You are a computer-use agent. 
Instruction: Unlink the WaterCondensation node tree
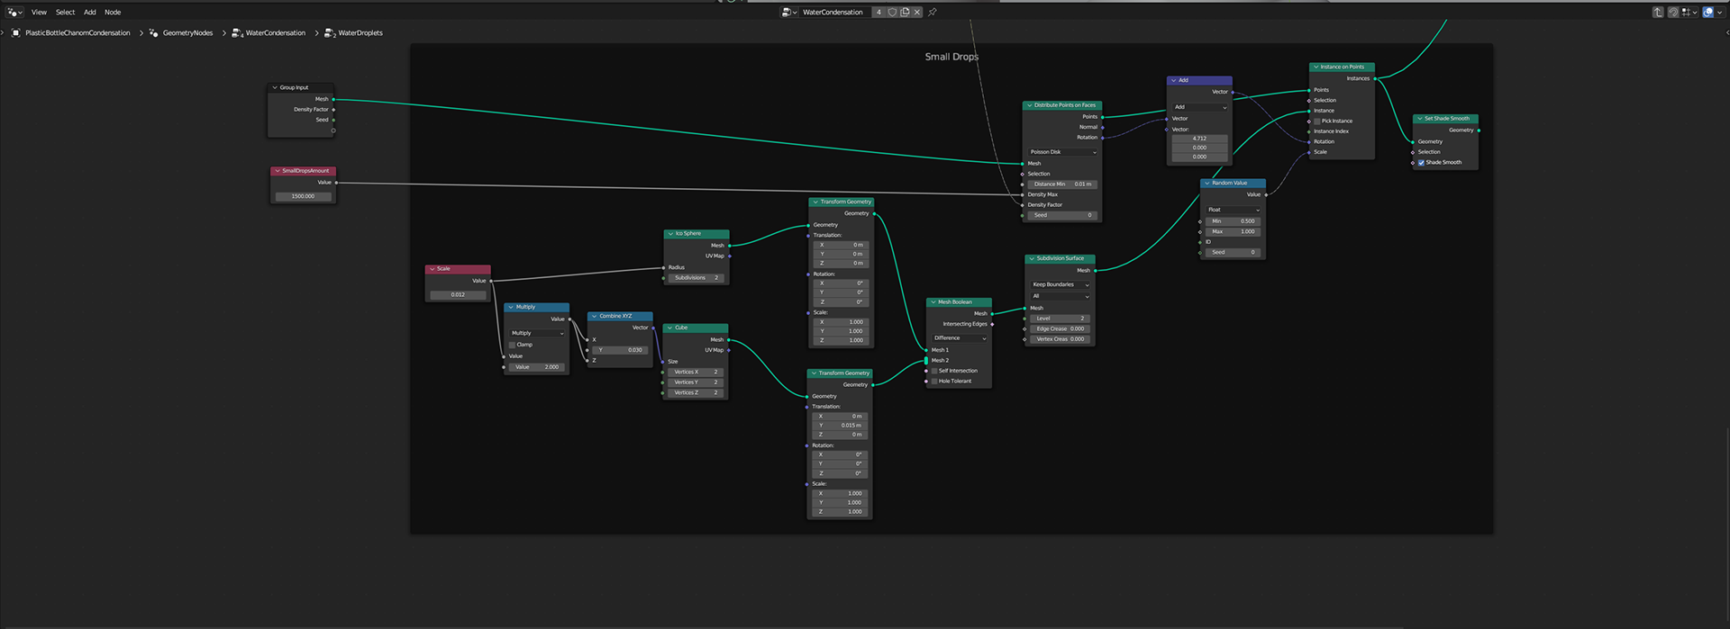pyautogui.click(x=917, y=12)
